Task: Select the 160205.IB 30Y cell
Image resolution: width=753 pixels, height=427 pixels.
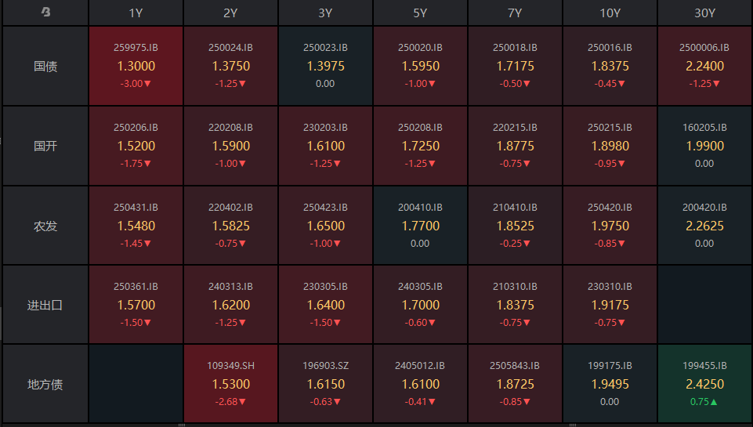Action: pos(704,147)
